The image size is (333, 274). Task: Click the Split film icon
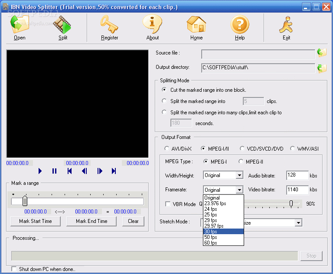[62, 25]
